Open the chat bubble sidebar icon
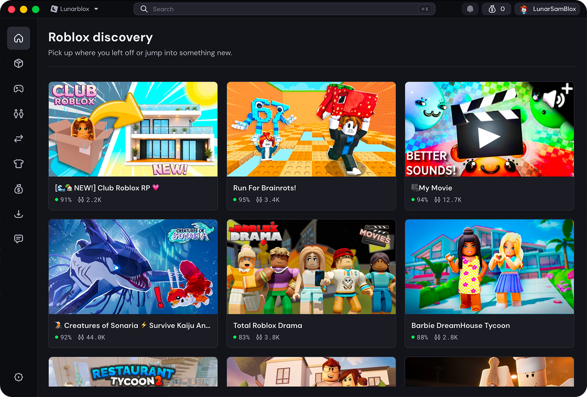The image size is (587, 397). tap(18, 239)
